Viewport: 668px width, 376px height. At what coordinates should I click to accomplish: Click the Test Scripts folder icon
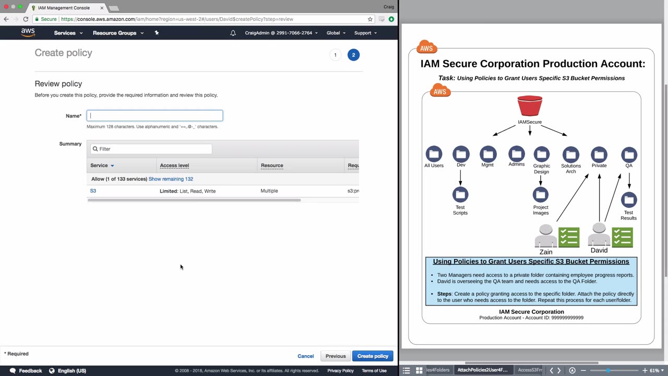(x=460, y=195)
